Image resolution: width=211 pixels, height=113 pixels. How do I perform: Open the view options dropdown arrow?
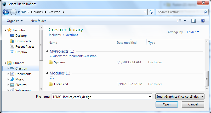tap(185, 21)
